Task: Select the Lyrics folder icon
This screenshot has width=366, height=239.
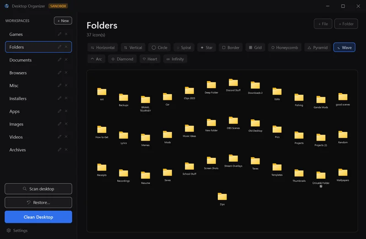Action: [x=124, y=135]
